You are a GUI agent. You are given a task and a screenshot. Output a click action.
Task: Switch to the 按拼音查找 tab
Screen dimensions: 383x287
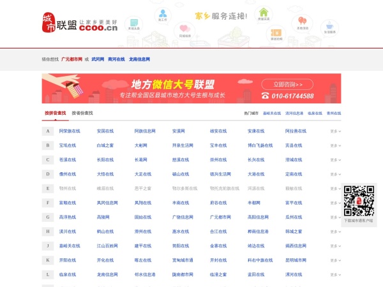[x=55, y=113]
